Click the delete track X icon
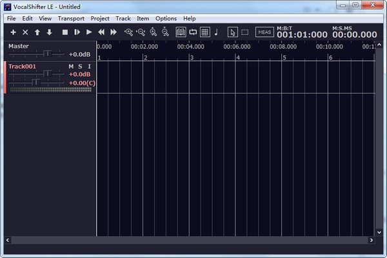The width and height of the screenshot is (387, 258). coord(25,32)
